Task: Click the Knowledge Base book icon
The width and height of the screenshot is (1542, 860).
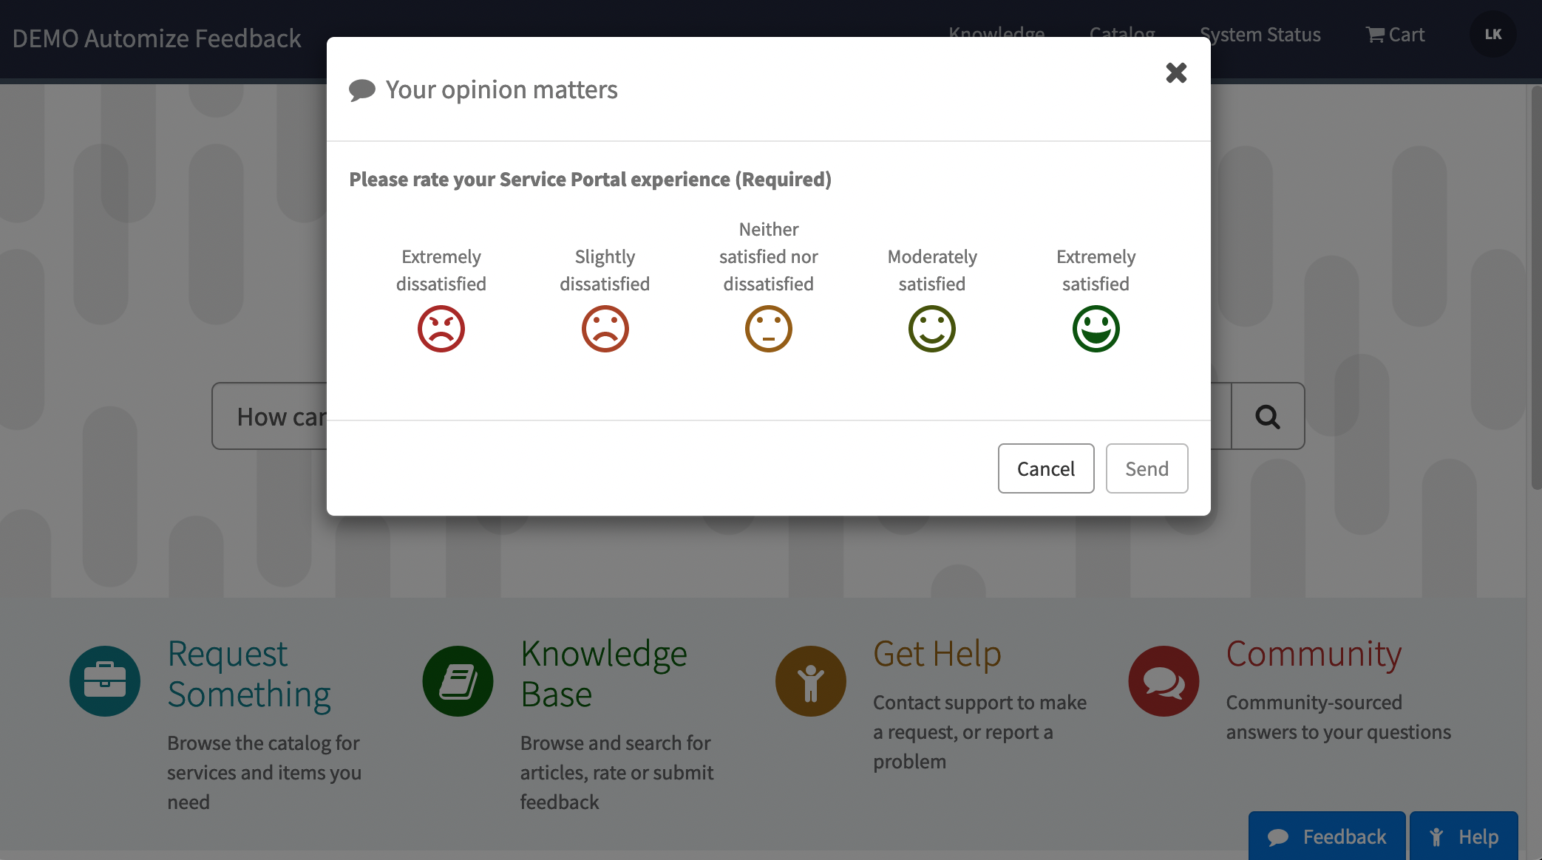Action: 458,680
